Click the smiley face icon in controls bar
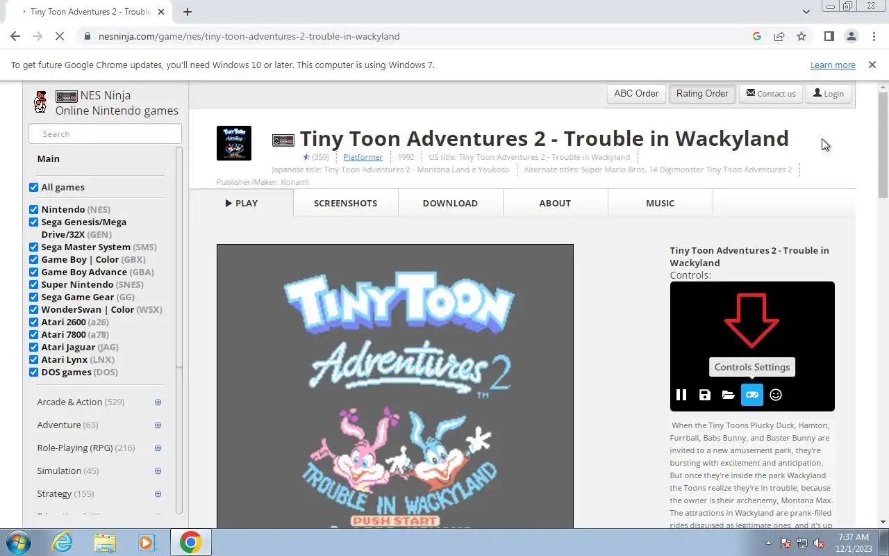The image size is (889, 556). [x=776, y=395]
